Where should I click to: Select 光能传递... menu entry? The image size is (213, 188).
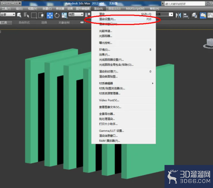pyautogui.click(x=123, y=31)
